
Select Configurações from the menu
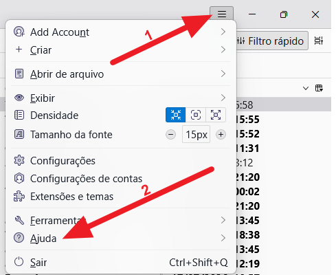[120, 161]
